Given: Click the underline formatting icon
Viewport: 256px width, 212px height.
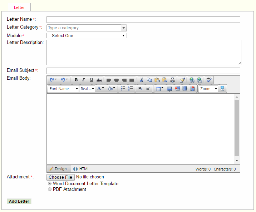Looking at the screenshot, I should (92, 80).
